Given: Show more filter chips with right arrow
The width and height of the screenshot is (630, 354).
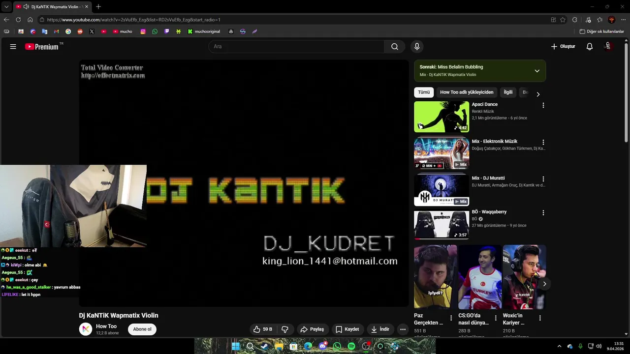Looking at the screenshot, I should coord(538,94).
